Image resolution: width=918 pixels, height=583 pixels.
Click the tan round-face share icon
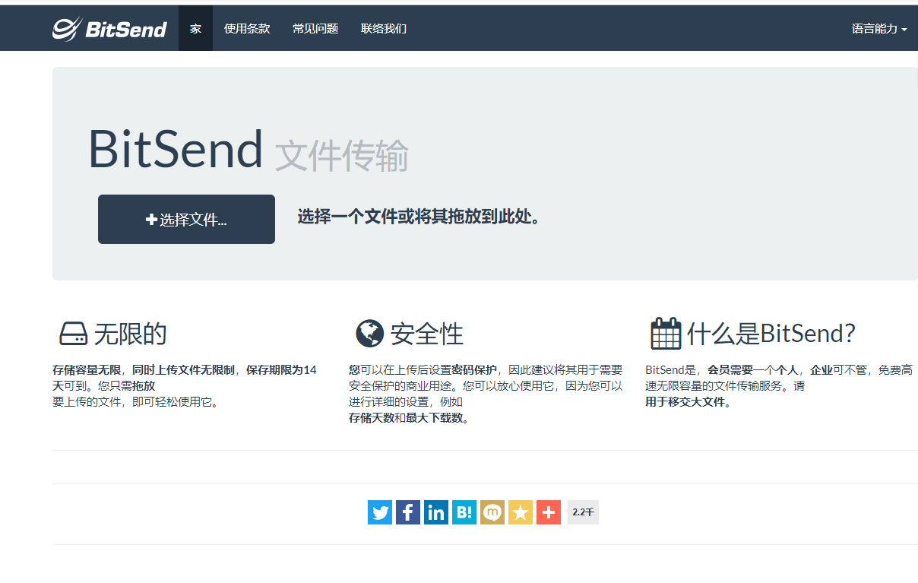point(492,512)
